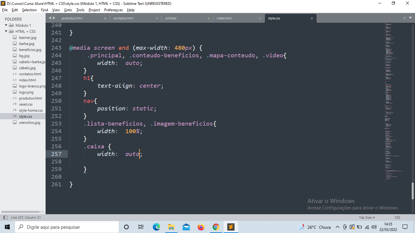
Task: Open bg.jpg in sidebar
Action: [x=24, y=56]
